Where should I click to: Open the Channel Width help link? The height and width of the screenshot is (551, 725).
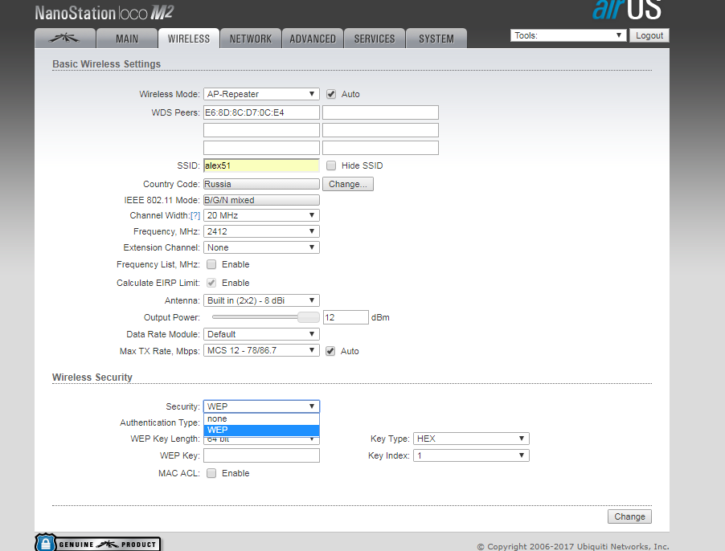[x=195, y=216]
